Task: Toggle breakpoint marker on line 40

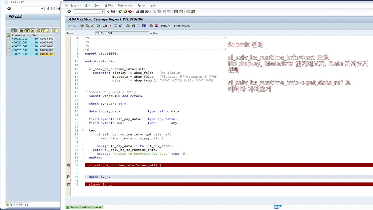Action: [x=68, y=177]
